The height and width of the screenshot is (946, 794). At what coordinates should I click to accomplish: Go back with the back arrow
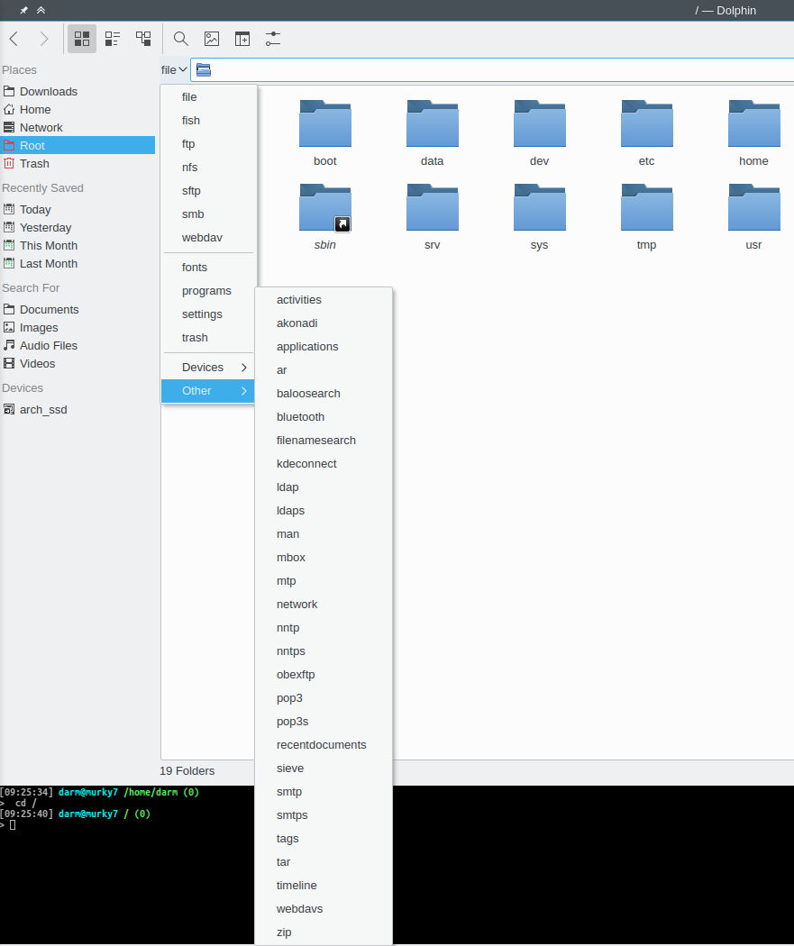(x=14, y=40)
